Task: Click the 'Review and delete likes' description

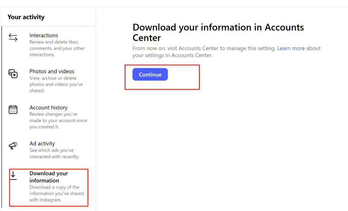Action: click(57, 48)
